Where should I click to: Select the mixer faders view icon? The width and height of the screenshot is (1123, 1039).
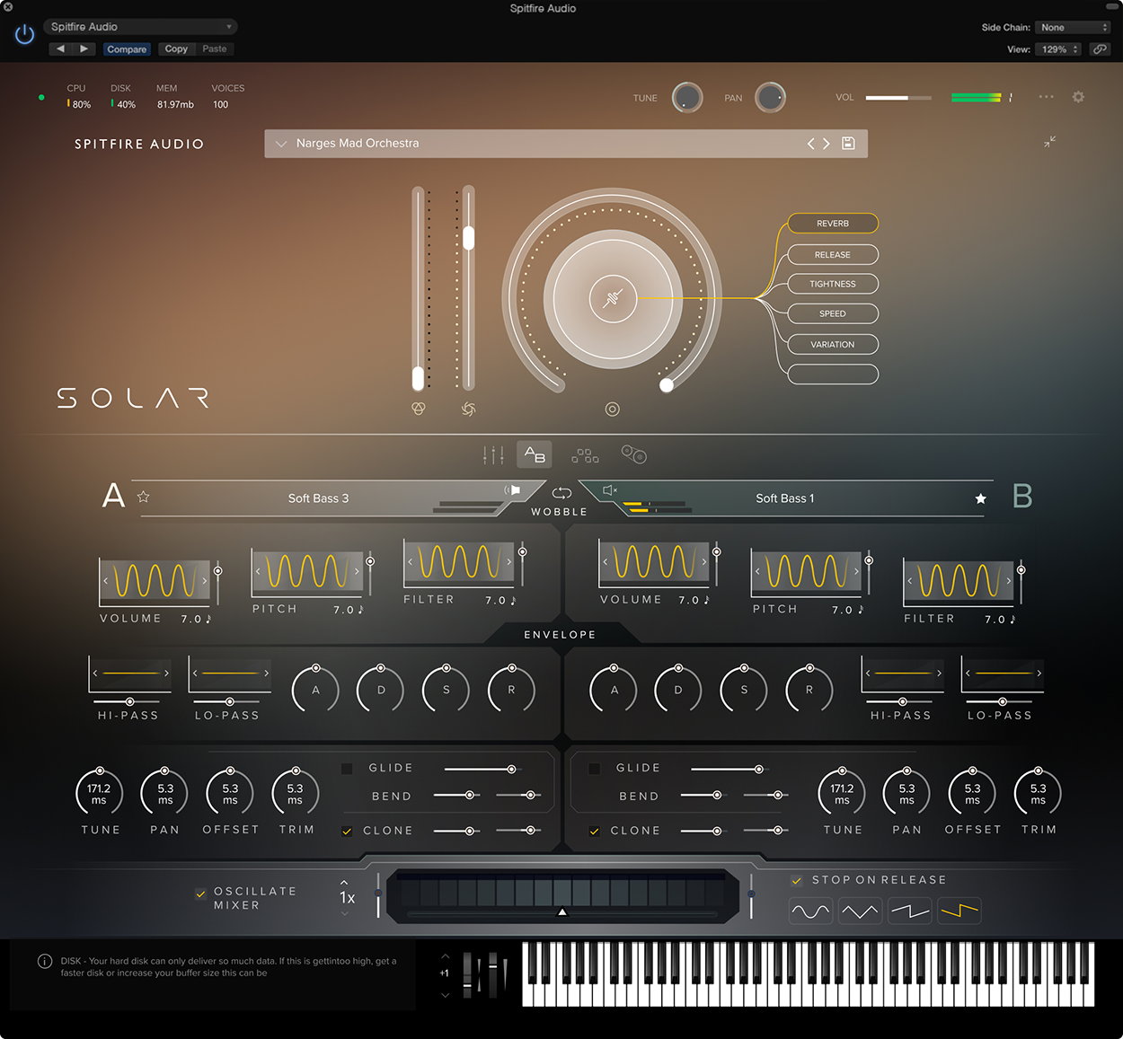(x=492, y=454)
